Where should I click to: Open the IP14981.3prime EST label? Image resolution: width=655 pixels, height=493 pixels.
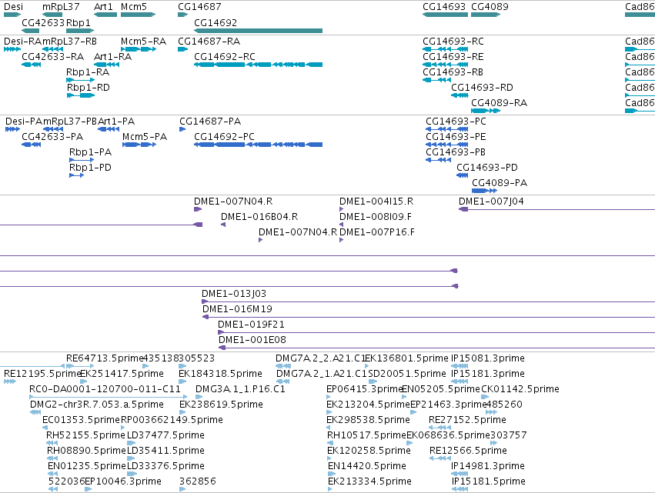pyautogui.click(x=488, y=466)
